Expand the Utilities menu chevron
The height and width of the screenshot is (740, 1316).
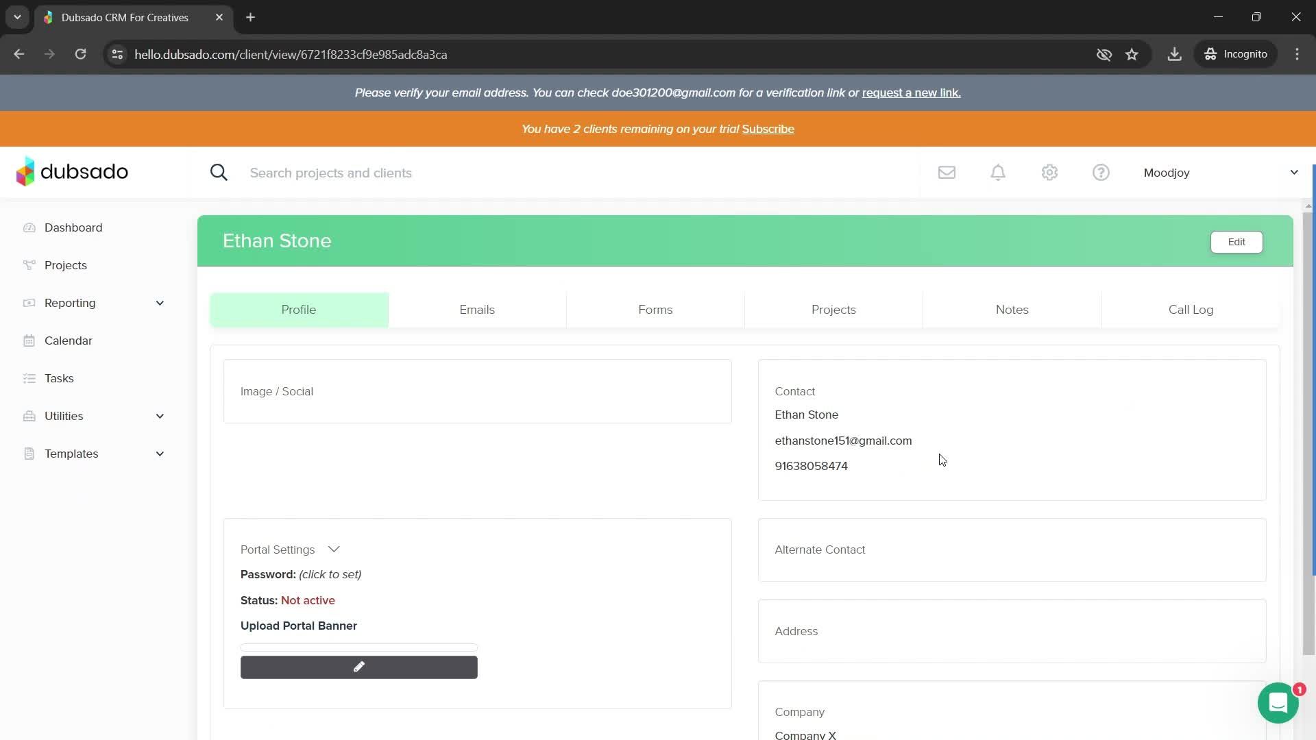click(x=160, y=416)
